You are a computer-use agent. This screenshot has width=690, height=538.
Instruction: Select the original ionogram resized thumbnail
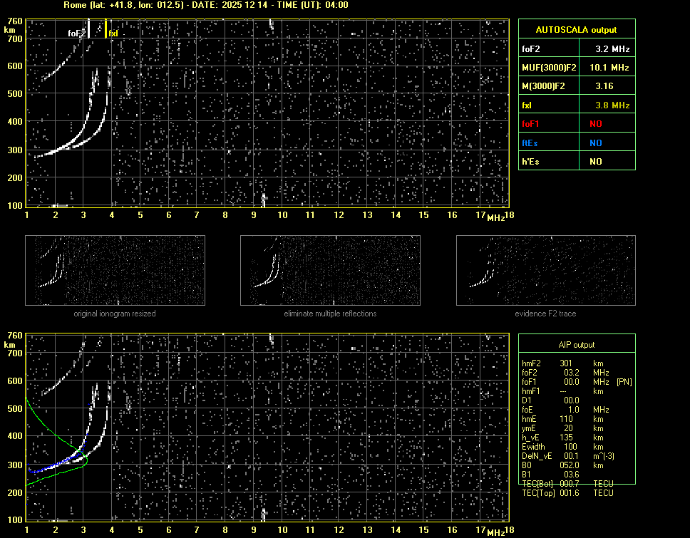click(115, 271)
